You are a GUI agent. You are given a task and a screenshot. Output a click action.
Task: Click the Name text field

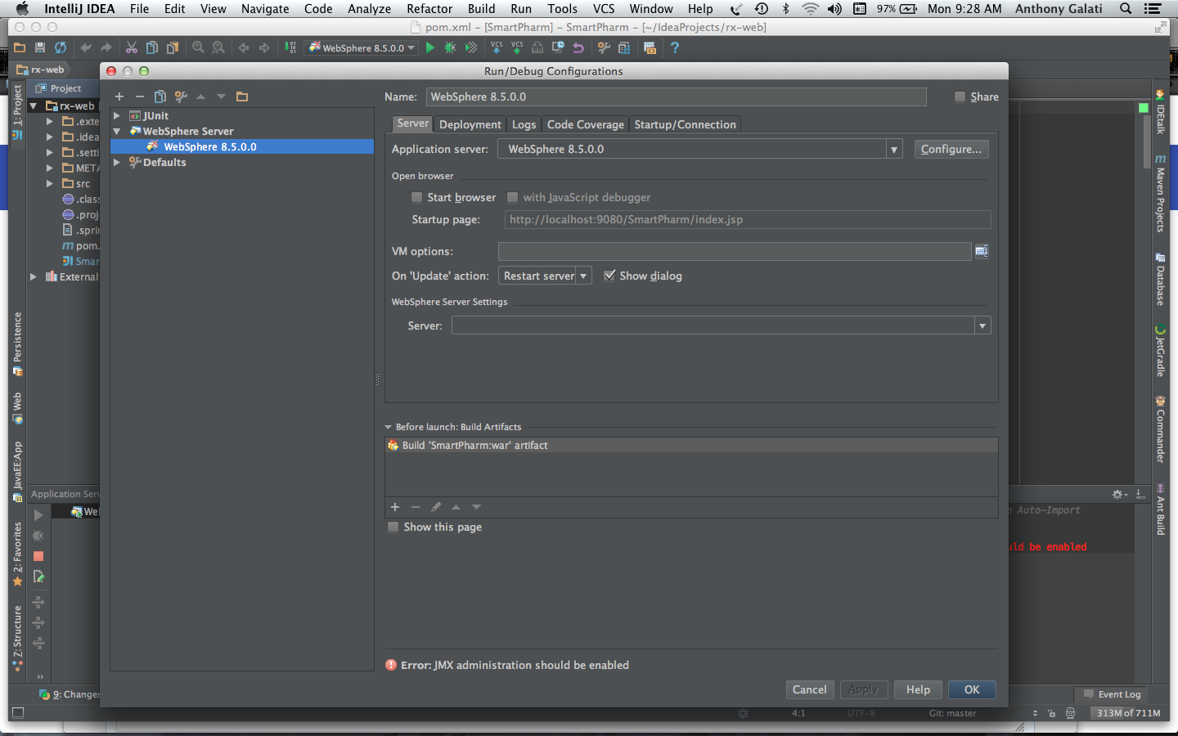[x=676, y=96]
